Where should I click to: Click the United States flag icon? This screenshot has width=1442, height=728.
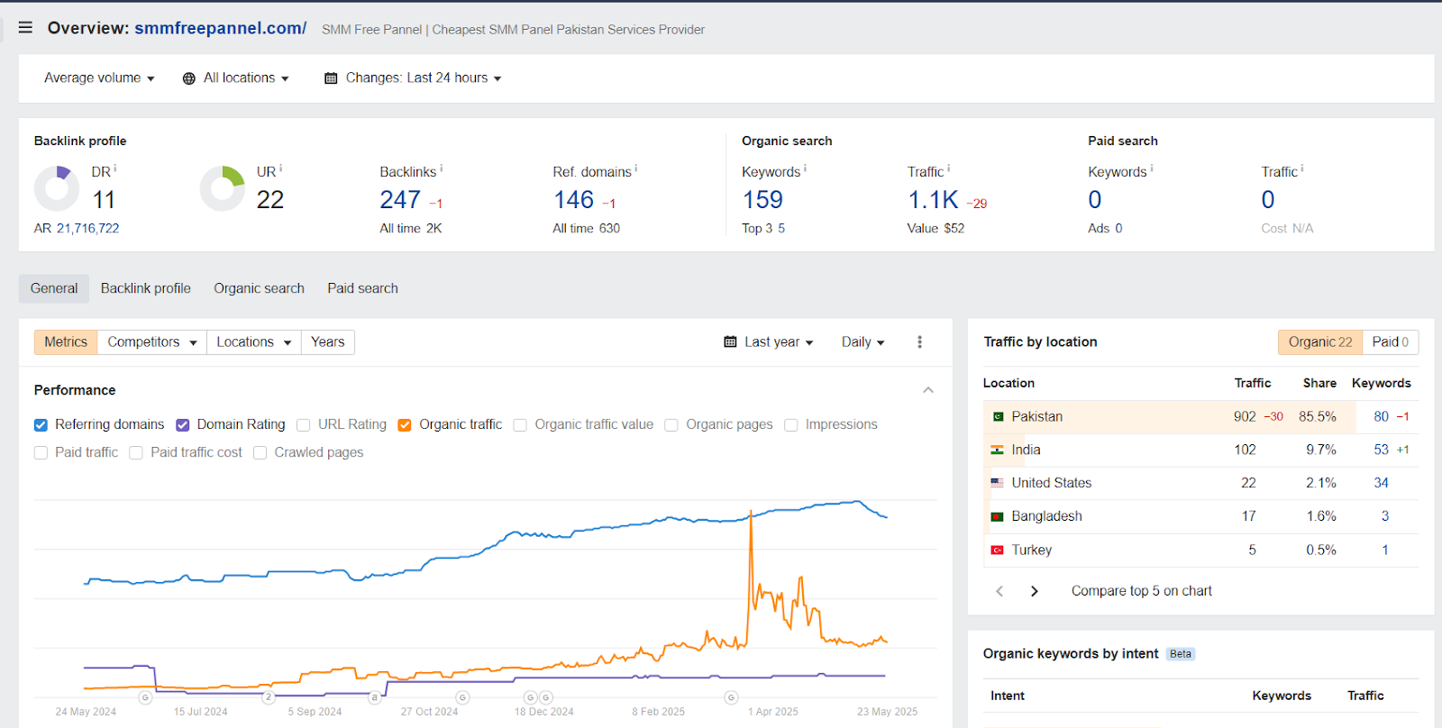[x=998, y=483]
